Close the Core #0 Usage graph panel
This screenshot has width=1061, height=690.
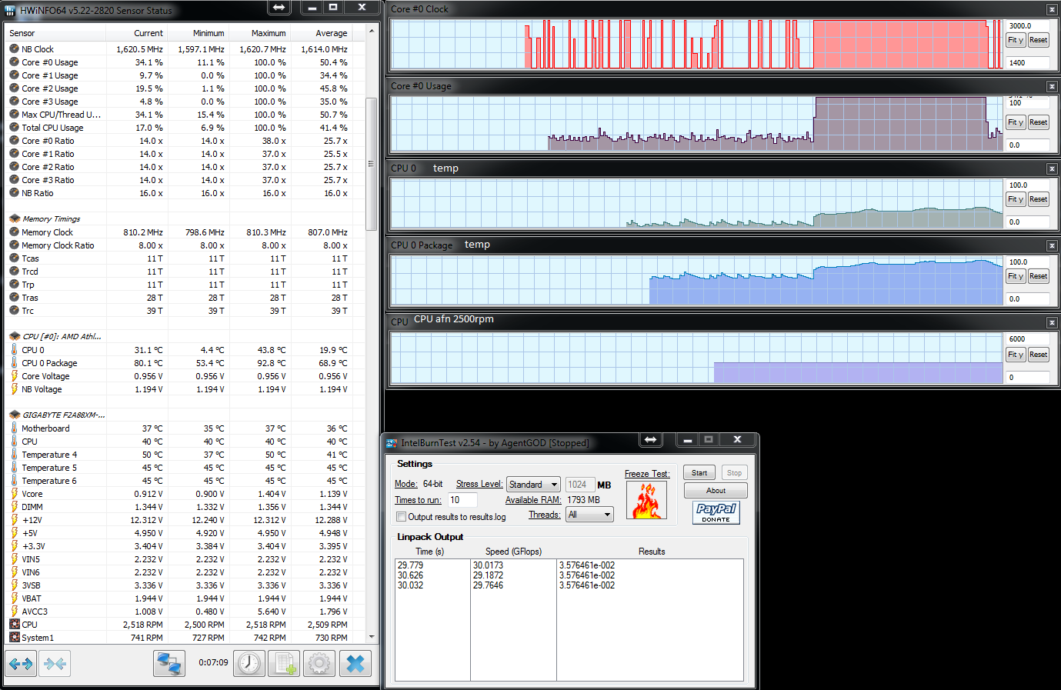click(x=1052, y=86)
